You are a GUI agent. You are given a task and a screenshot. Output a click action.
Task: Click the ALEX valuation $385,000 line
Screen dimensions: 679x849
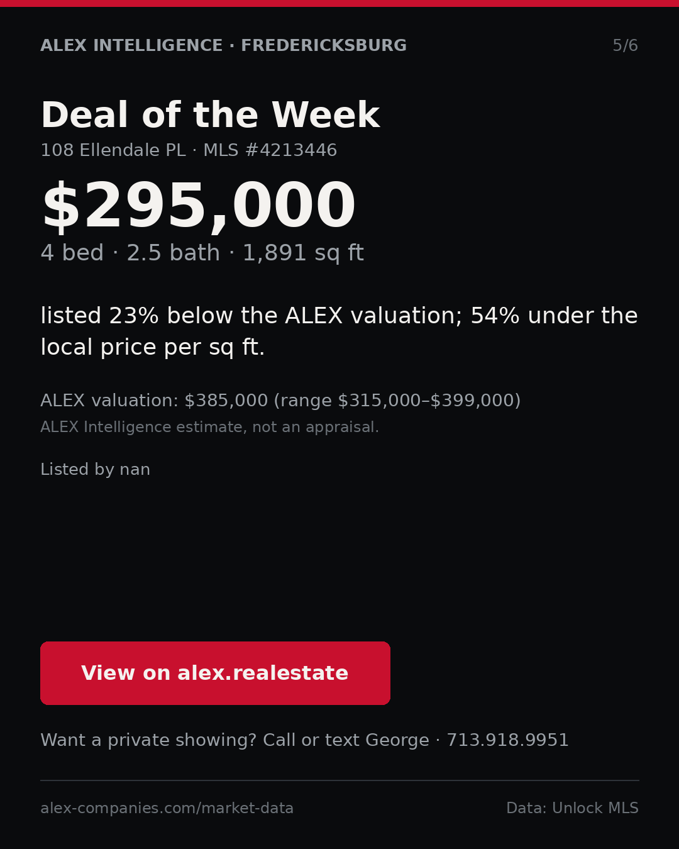154,401
